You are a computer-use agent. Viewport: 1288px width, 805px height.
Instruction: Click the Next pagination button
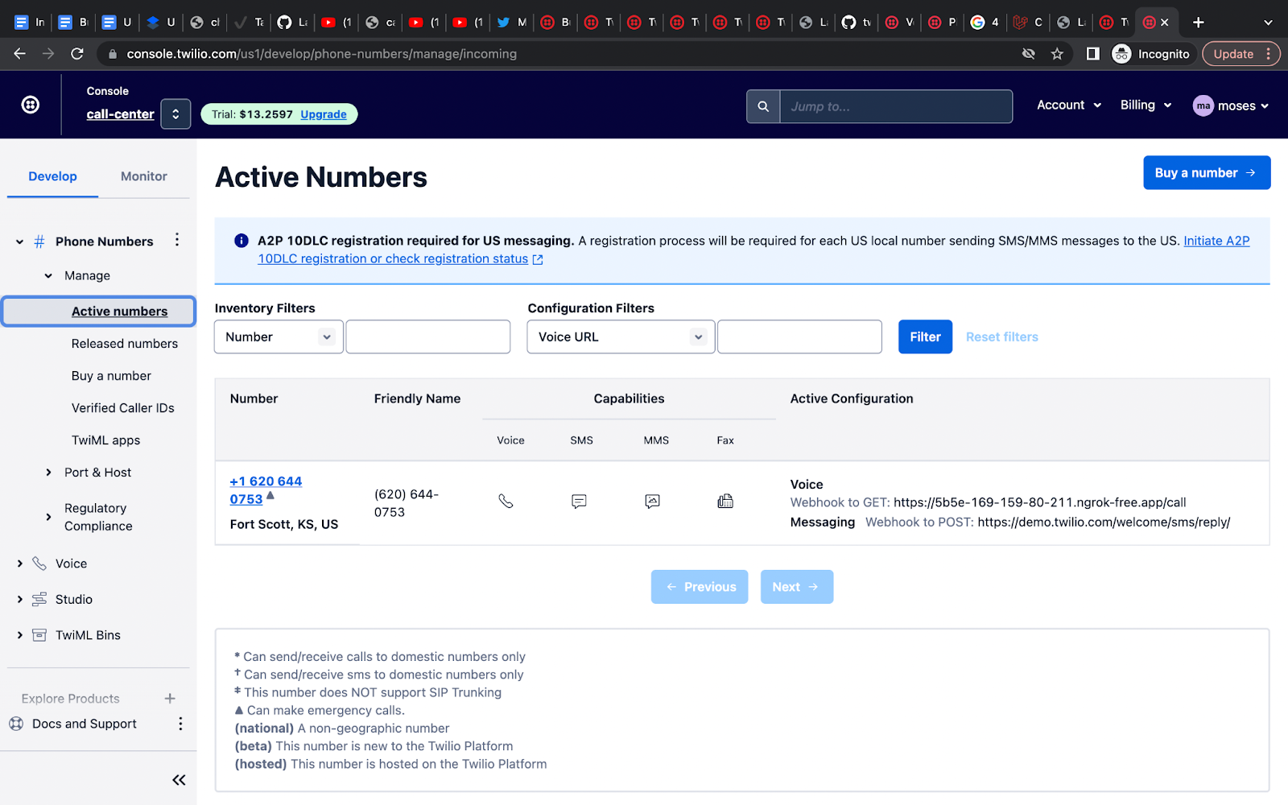point(797,587)
